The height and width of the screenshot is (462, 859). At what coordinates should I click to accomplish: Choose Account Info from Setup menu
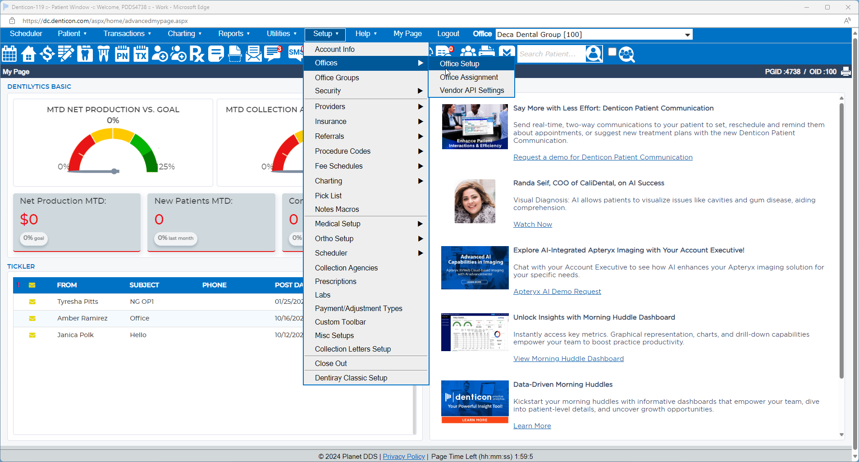coord(366,49)
